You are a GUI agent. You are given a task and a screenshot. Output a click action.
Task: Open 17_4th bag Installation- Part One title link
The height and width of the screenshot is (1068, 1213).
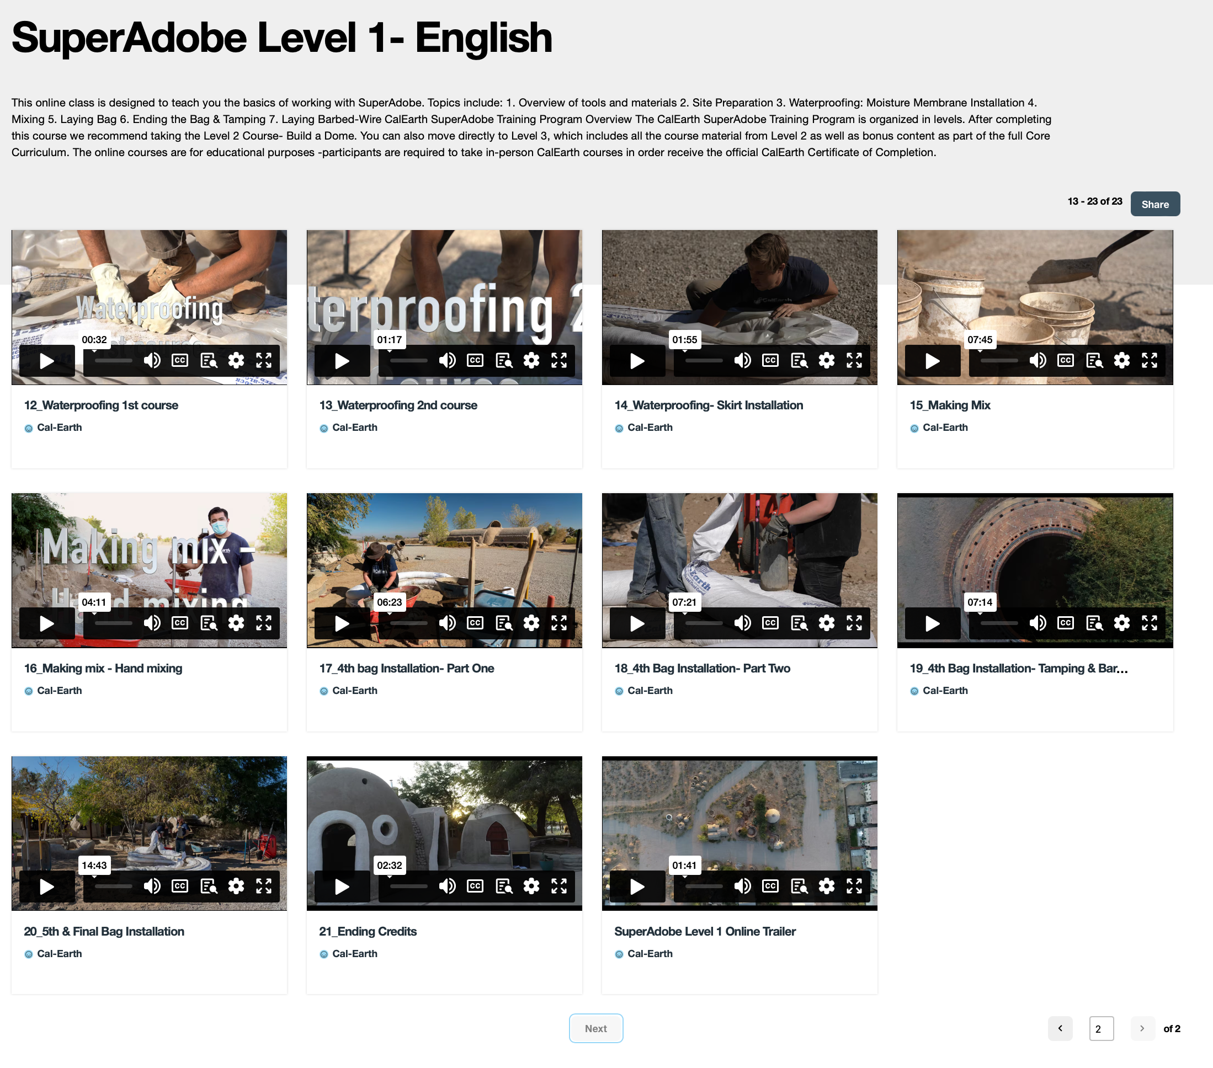(407, 668)
